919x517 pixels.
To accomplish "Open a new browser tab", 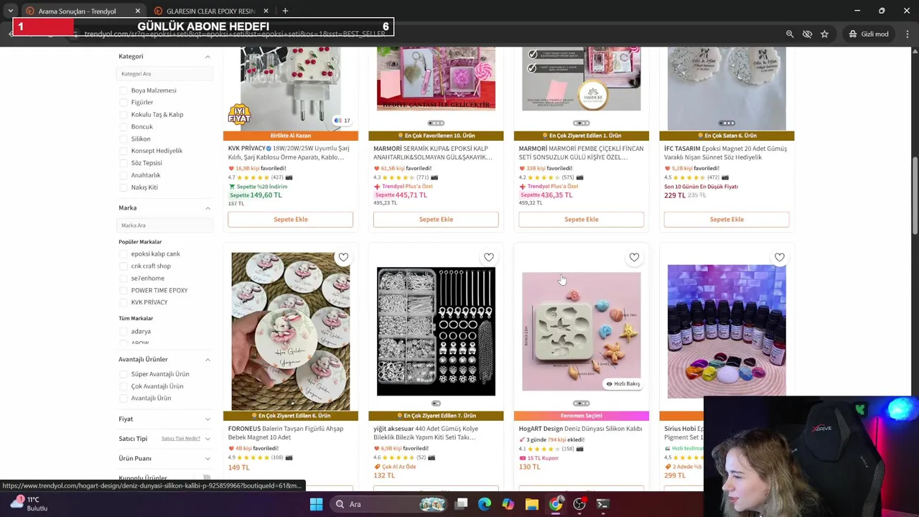I will tap(285, 11).
